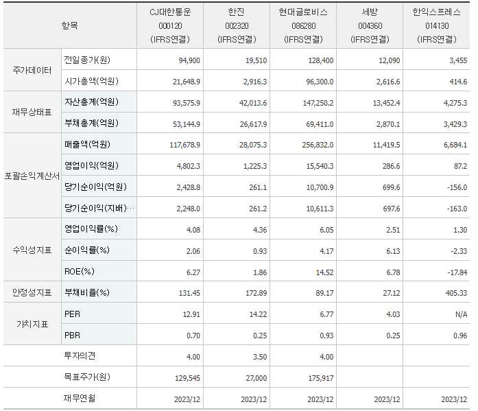The width and height of the screenshot is (478, 411).
Task: Click the PBR row label
Action: point(72,336)
